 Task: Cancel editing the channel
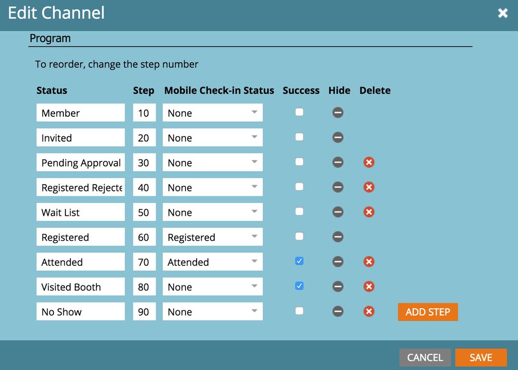point(425,358)
